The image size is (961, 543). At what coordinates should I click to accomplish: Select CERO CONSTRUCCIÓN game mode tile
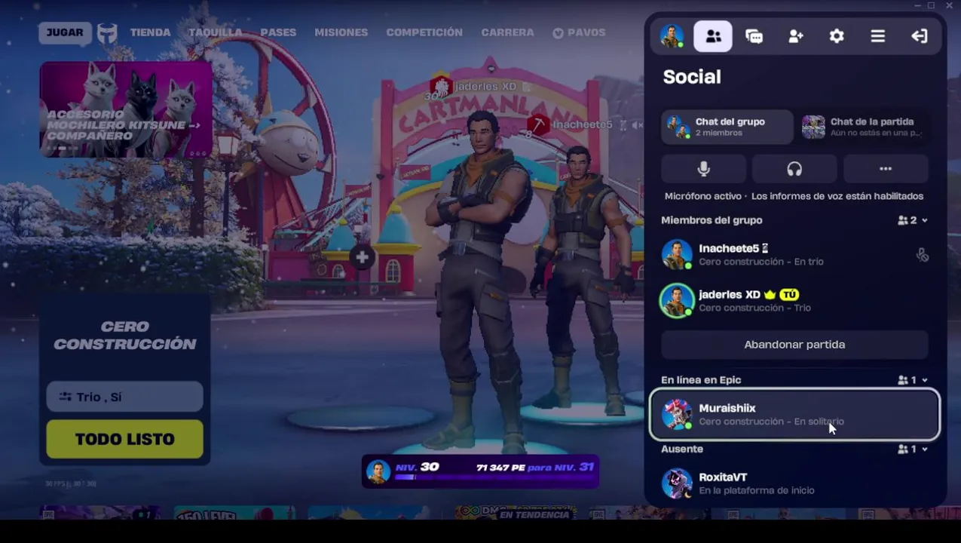[x=125, y=336]
